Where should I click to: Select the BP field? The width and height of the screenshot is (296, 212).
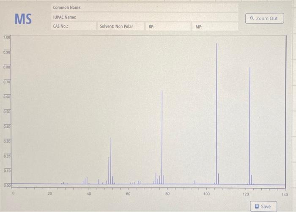point(168,27)
